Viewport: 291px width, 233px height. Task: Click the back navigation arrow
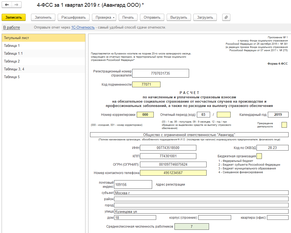pyautogui.click(x=7, y=5)
